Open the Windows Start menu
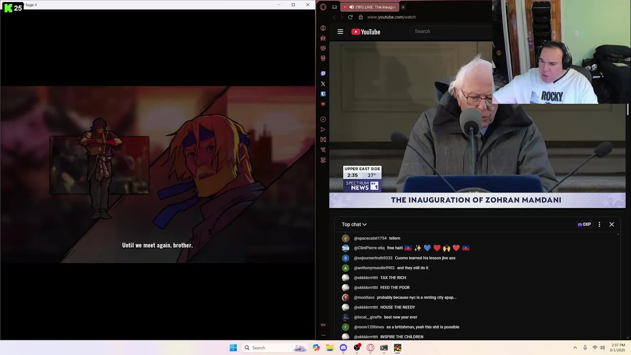631x355 pixels. pos(233,348)
